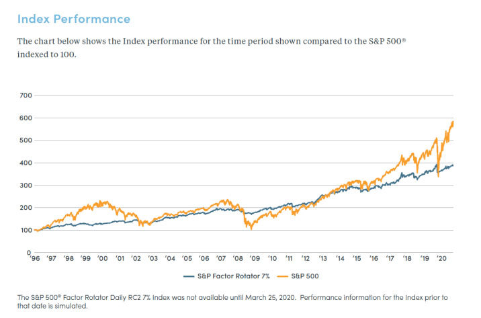This screenshot has width=481, height=318.
Task: Click the '00 x-axis year label
Action: [x=102, y=258]
